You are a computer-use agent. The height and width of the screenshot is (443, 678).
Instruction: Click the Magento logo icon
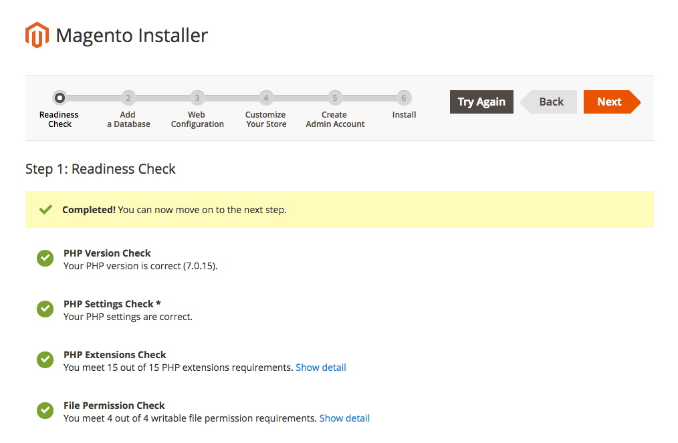pyautogui.click(x=37, y=35)
